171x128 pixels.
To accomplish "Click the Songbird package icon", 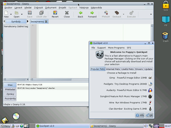I will pos(150,96).
